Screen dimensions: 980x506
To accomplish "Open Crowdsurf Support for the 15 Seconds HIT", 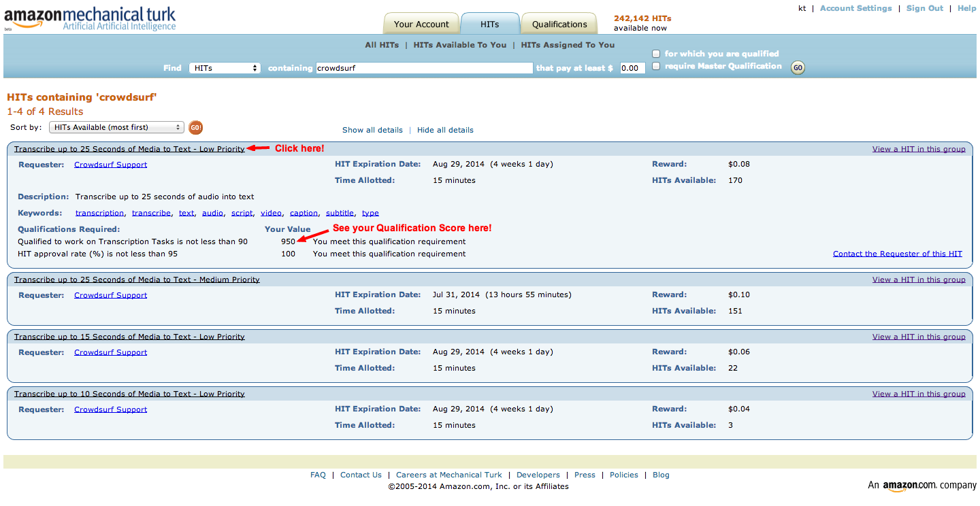I will [110, 352].
